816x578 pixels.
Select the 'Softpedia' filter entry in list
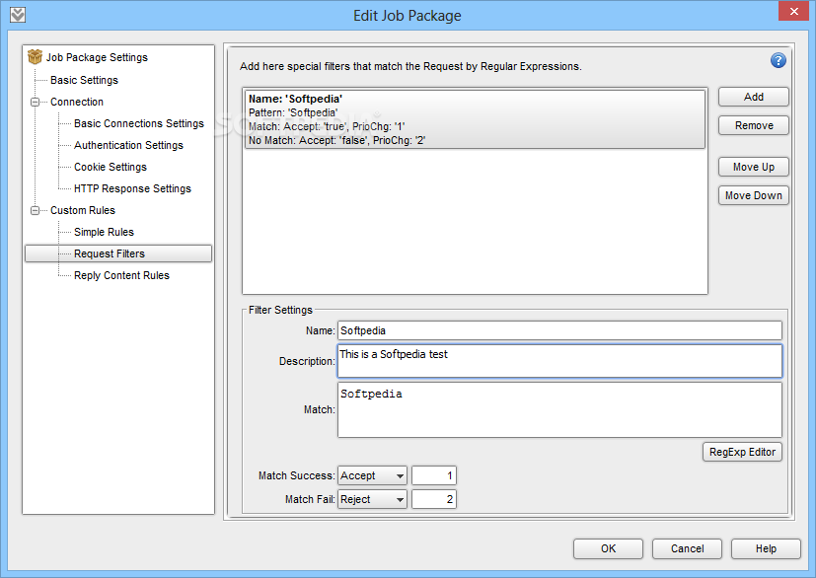[x=475, y=119]
